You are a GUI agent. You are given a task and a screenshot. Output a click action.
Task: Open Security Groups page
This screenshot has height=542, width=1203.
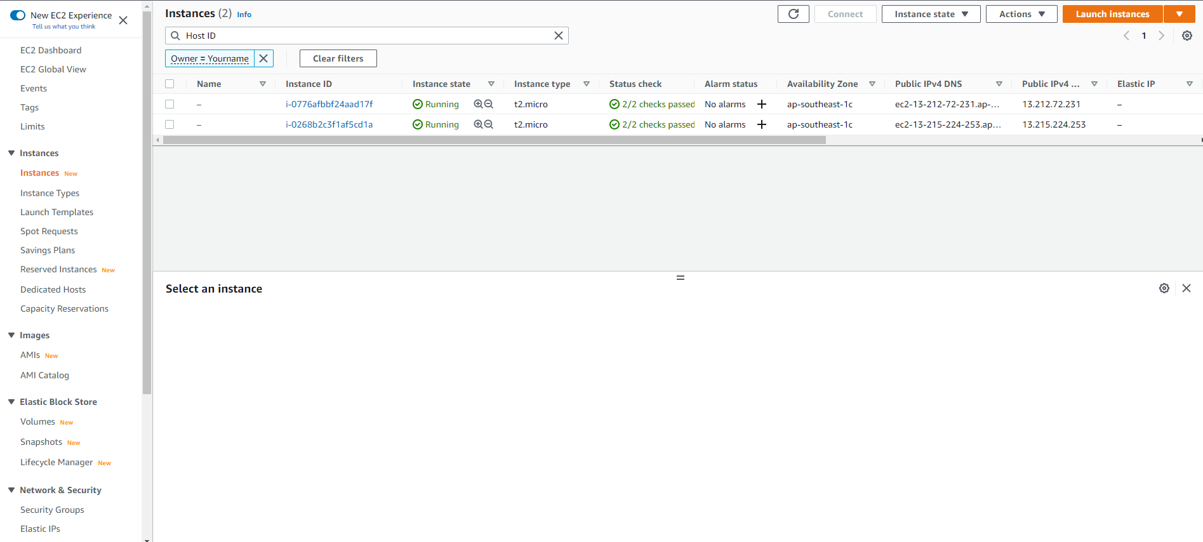coord(52,510)
